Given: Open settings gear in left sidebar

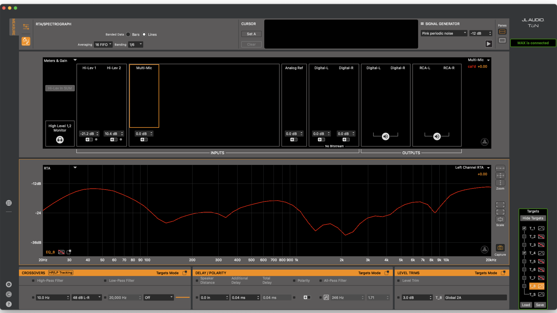Looking at the screenshot, I should pyautogui.click(x=9, y=284).
